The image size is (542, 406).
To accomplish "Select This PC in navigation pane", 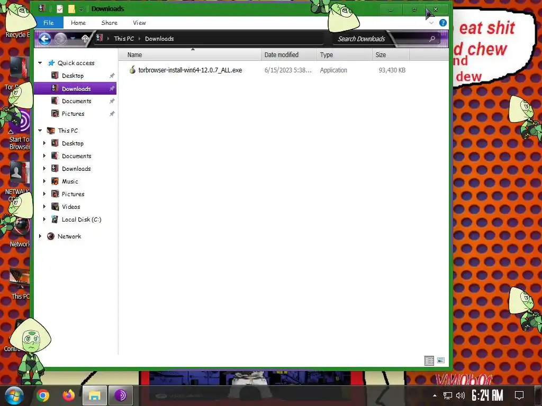I will pyautogui.click(x=68, y=131).
